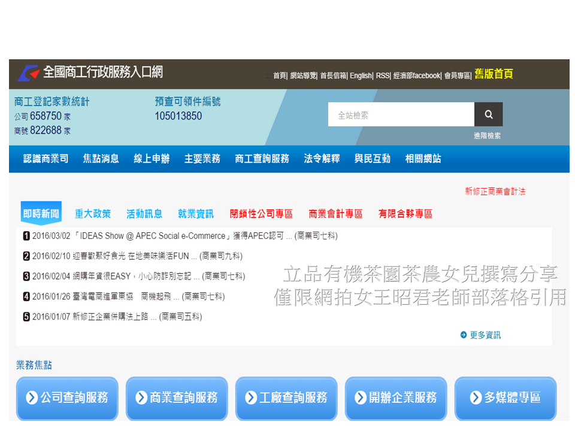The width and height of the screenshot is (575, 431).
Task: Select the 就業資訊 tab
Action: click(195, 214)
